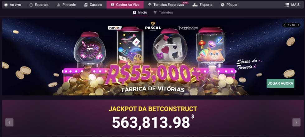Click the Torneios Esportivos trophy icon
305x137 pixels.
coord(149,5)
